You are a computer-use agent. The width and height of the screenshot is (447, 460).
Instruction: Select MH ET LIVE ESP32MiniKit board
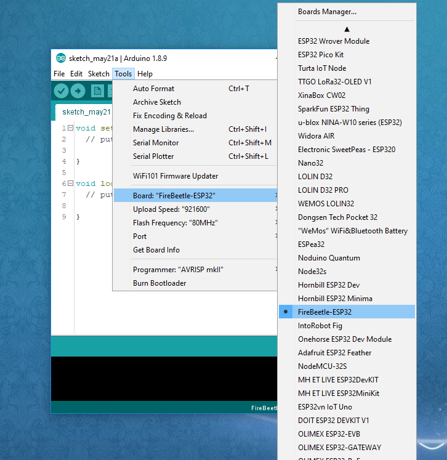tap(347, 393)
